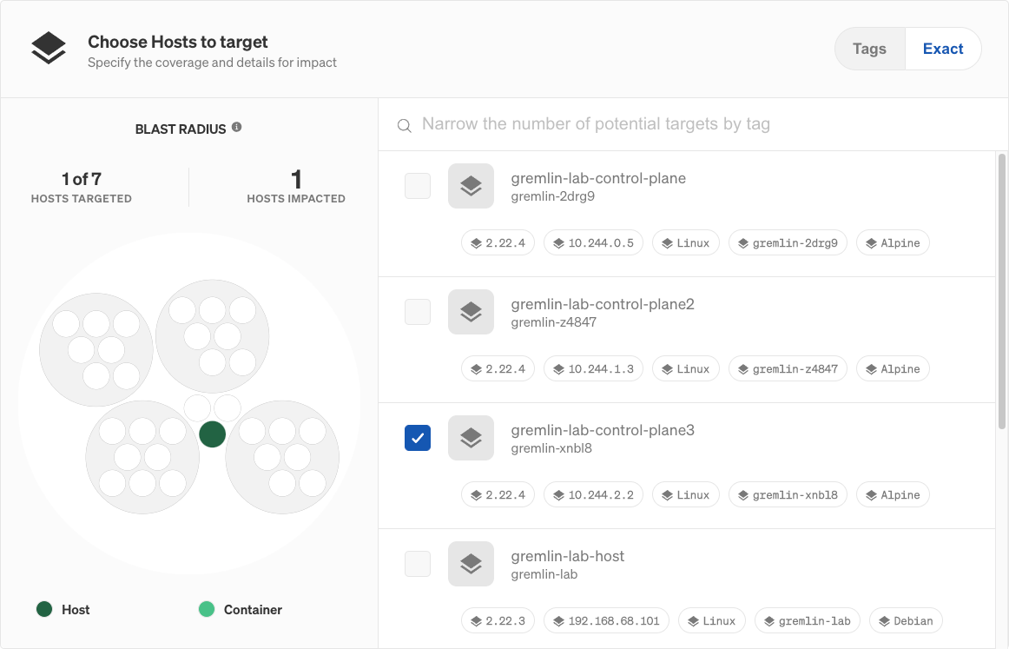Click the Debian tag on gremlin-lab-host
1009x649 pixels.
click(906, 620)
